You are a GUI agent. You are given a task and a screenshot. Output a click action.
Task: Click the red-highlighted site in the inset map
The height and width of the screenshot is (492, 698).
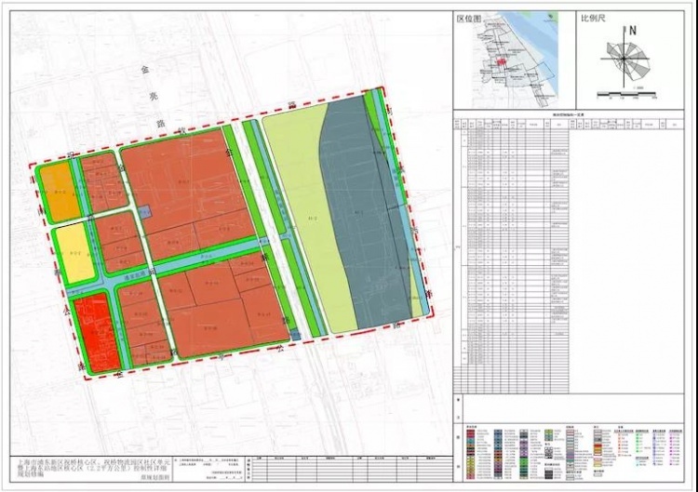(502, 61)
